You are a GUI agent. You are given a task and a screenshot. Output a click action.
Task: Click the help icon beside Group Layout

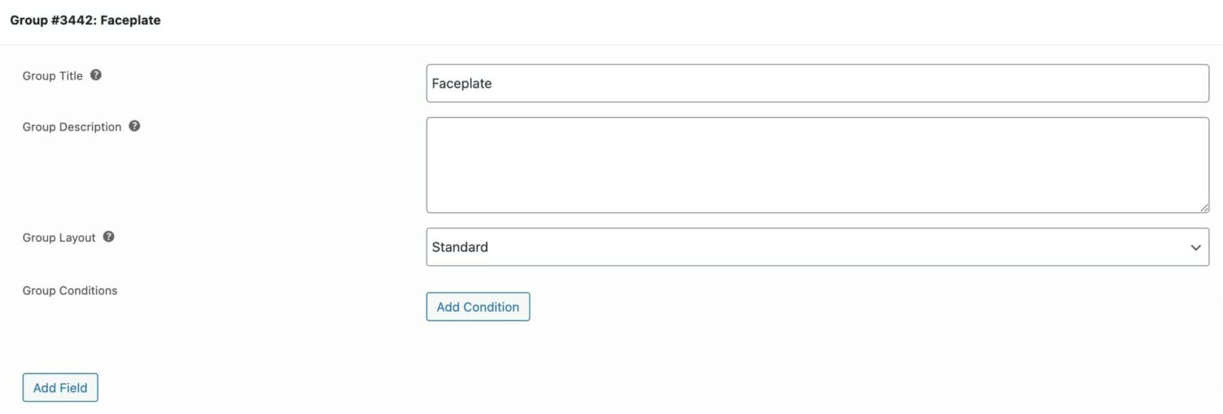point(109,236)
